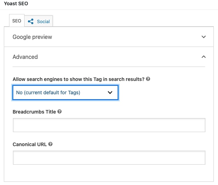Collapse the Advanced section using its chevron
Screen dimensions: 218x185
coord(204,57)
